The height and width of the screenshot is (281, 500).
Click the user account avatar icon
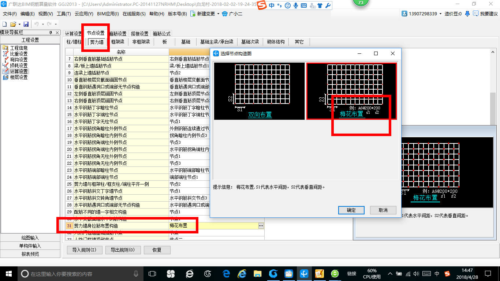coord(404,14)
